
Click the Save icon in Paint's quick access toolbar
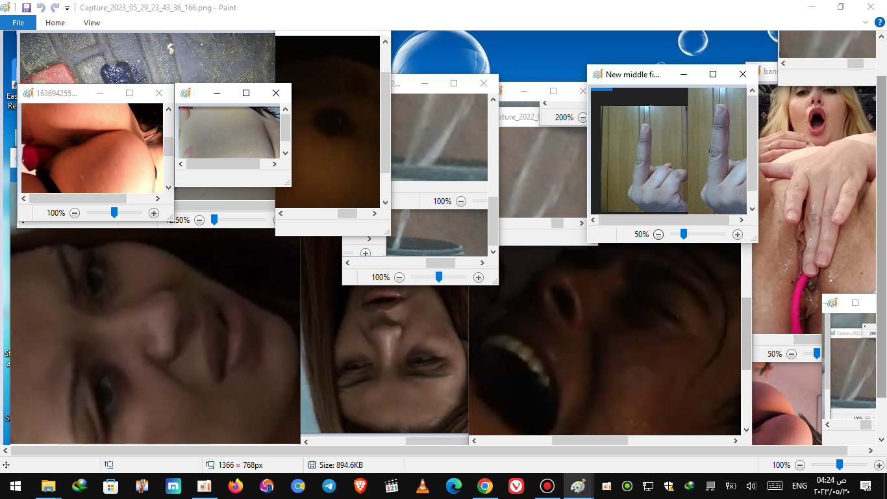[x=27, y=8]
